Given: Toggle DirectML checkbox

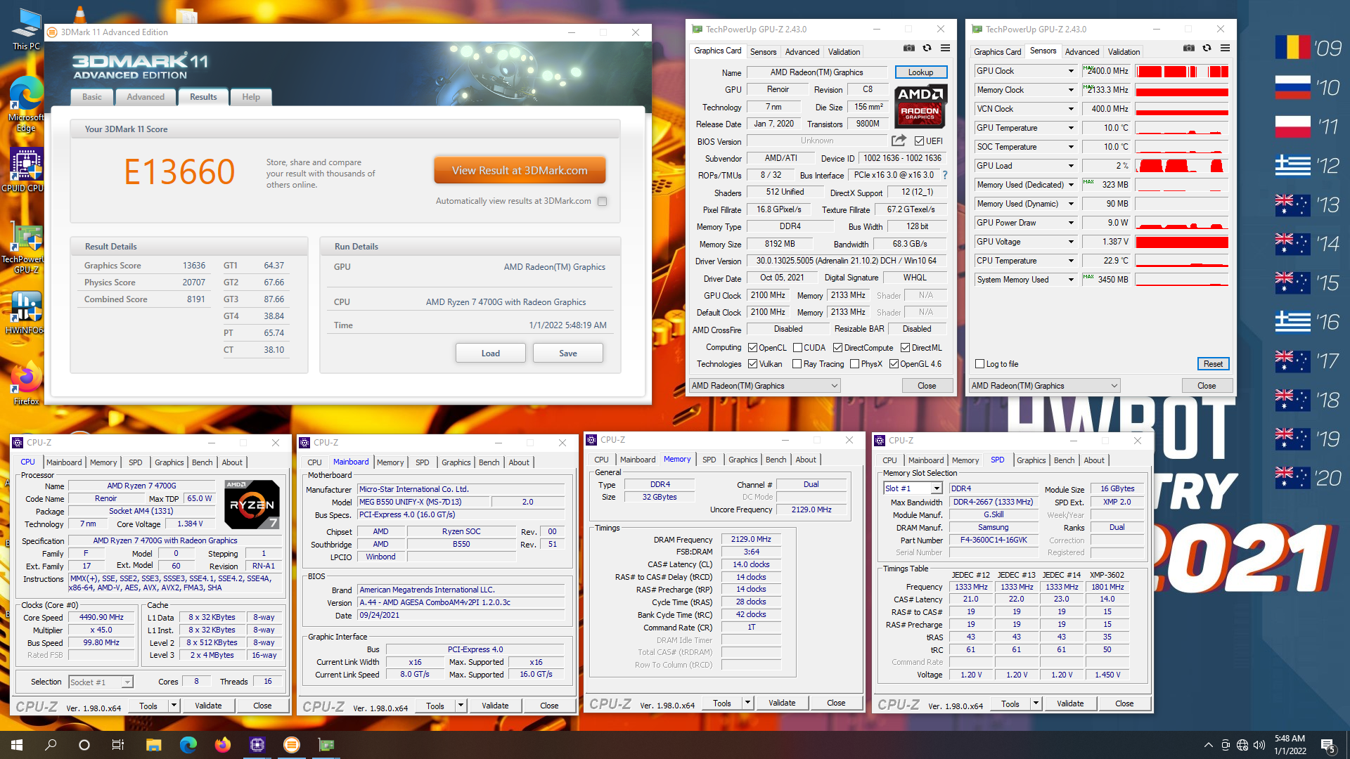Looking at the screenshot, I should click(x=906, y=348).
